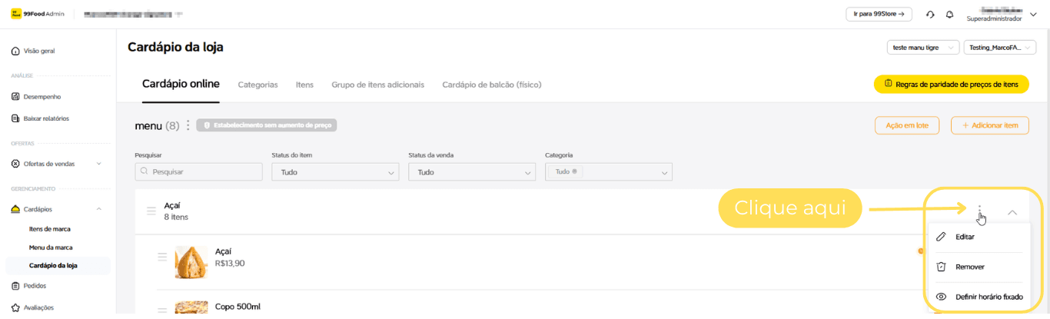1050x319 pixels.
Task: Click the Açaí item thumbnail image
Action: (x=191, y=262)
